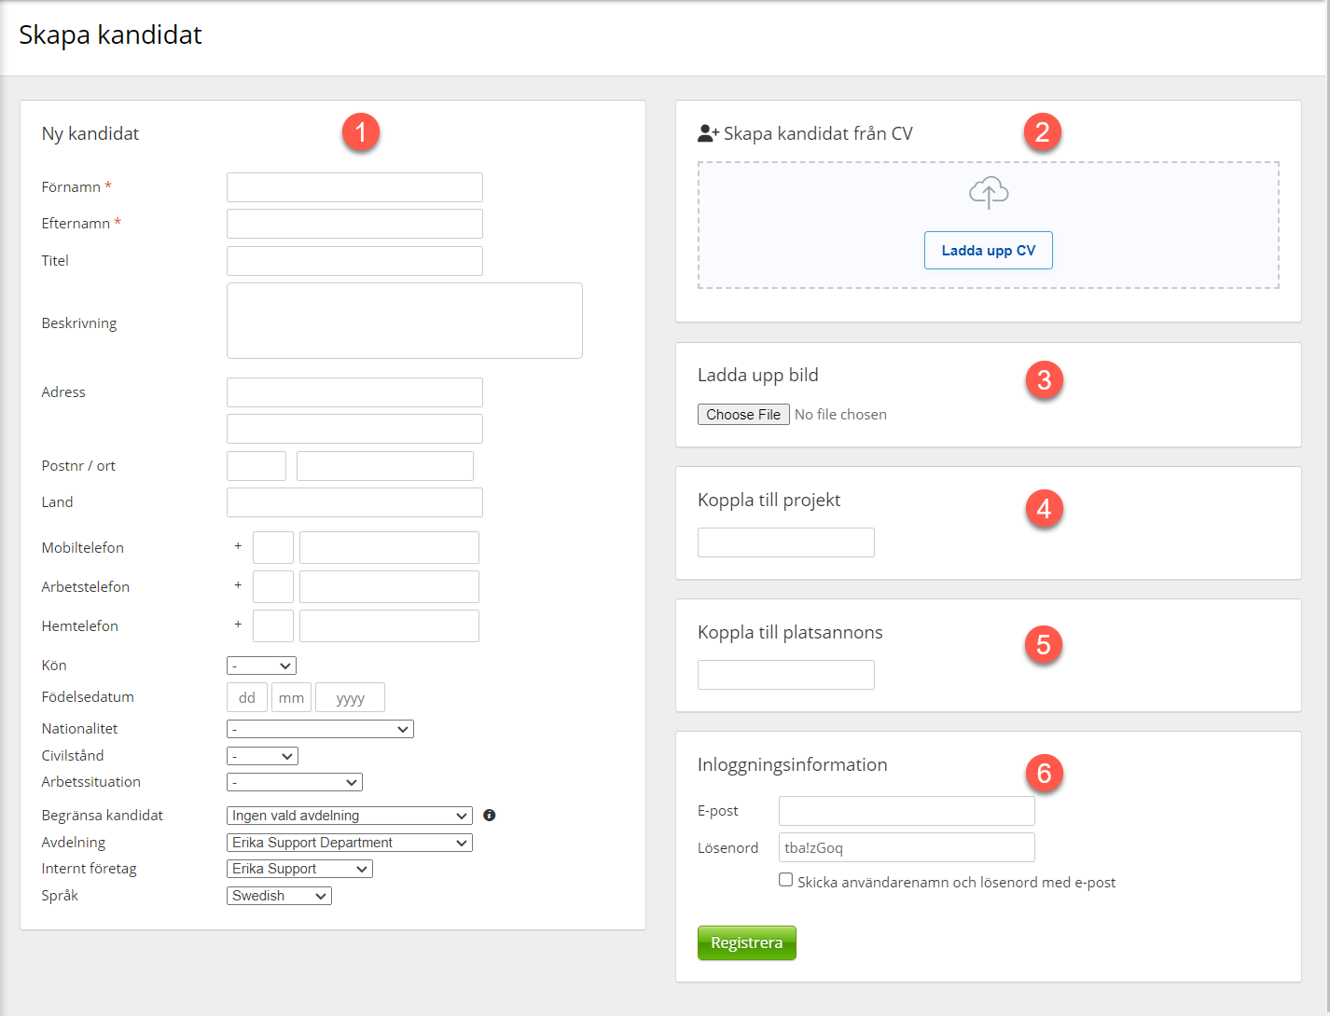
Task: Open the Språk dropdown showing Swedish
Action: [x=279, y=896]
